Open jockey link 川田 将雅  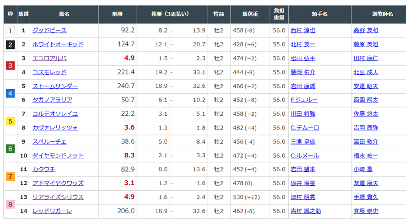click(303, 114)
